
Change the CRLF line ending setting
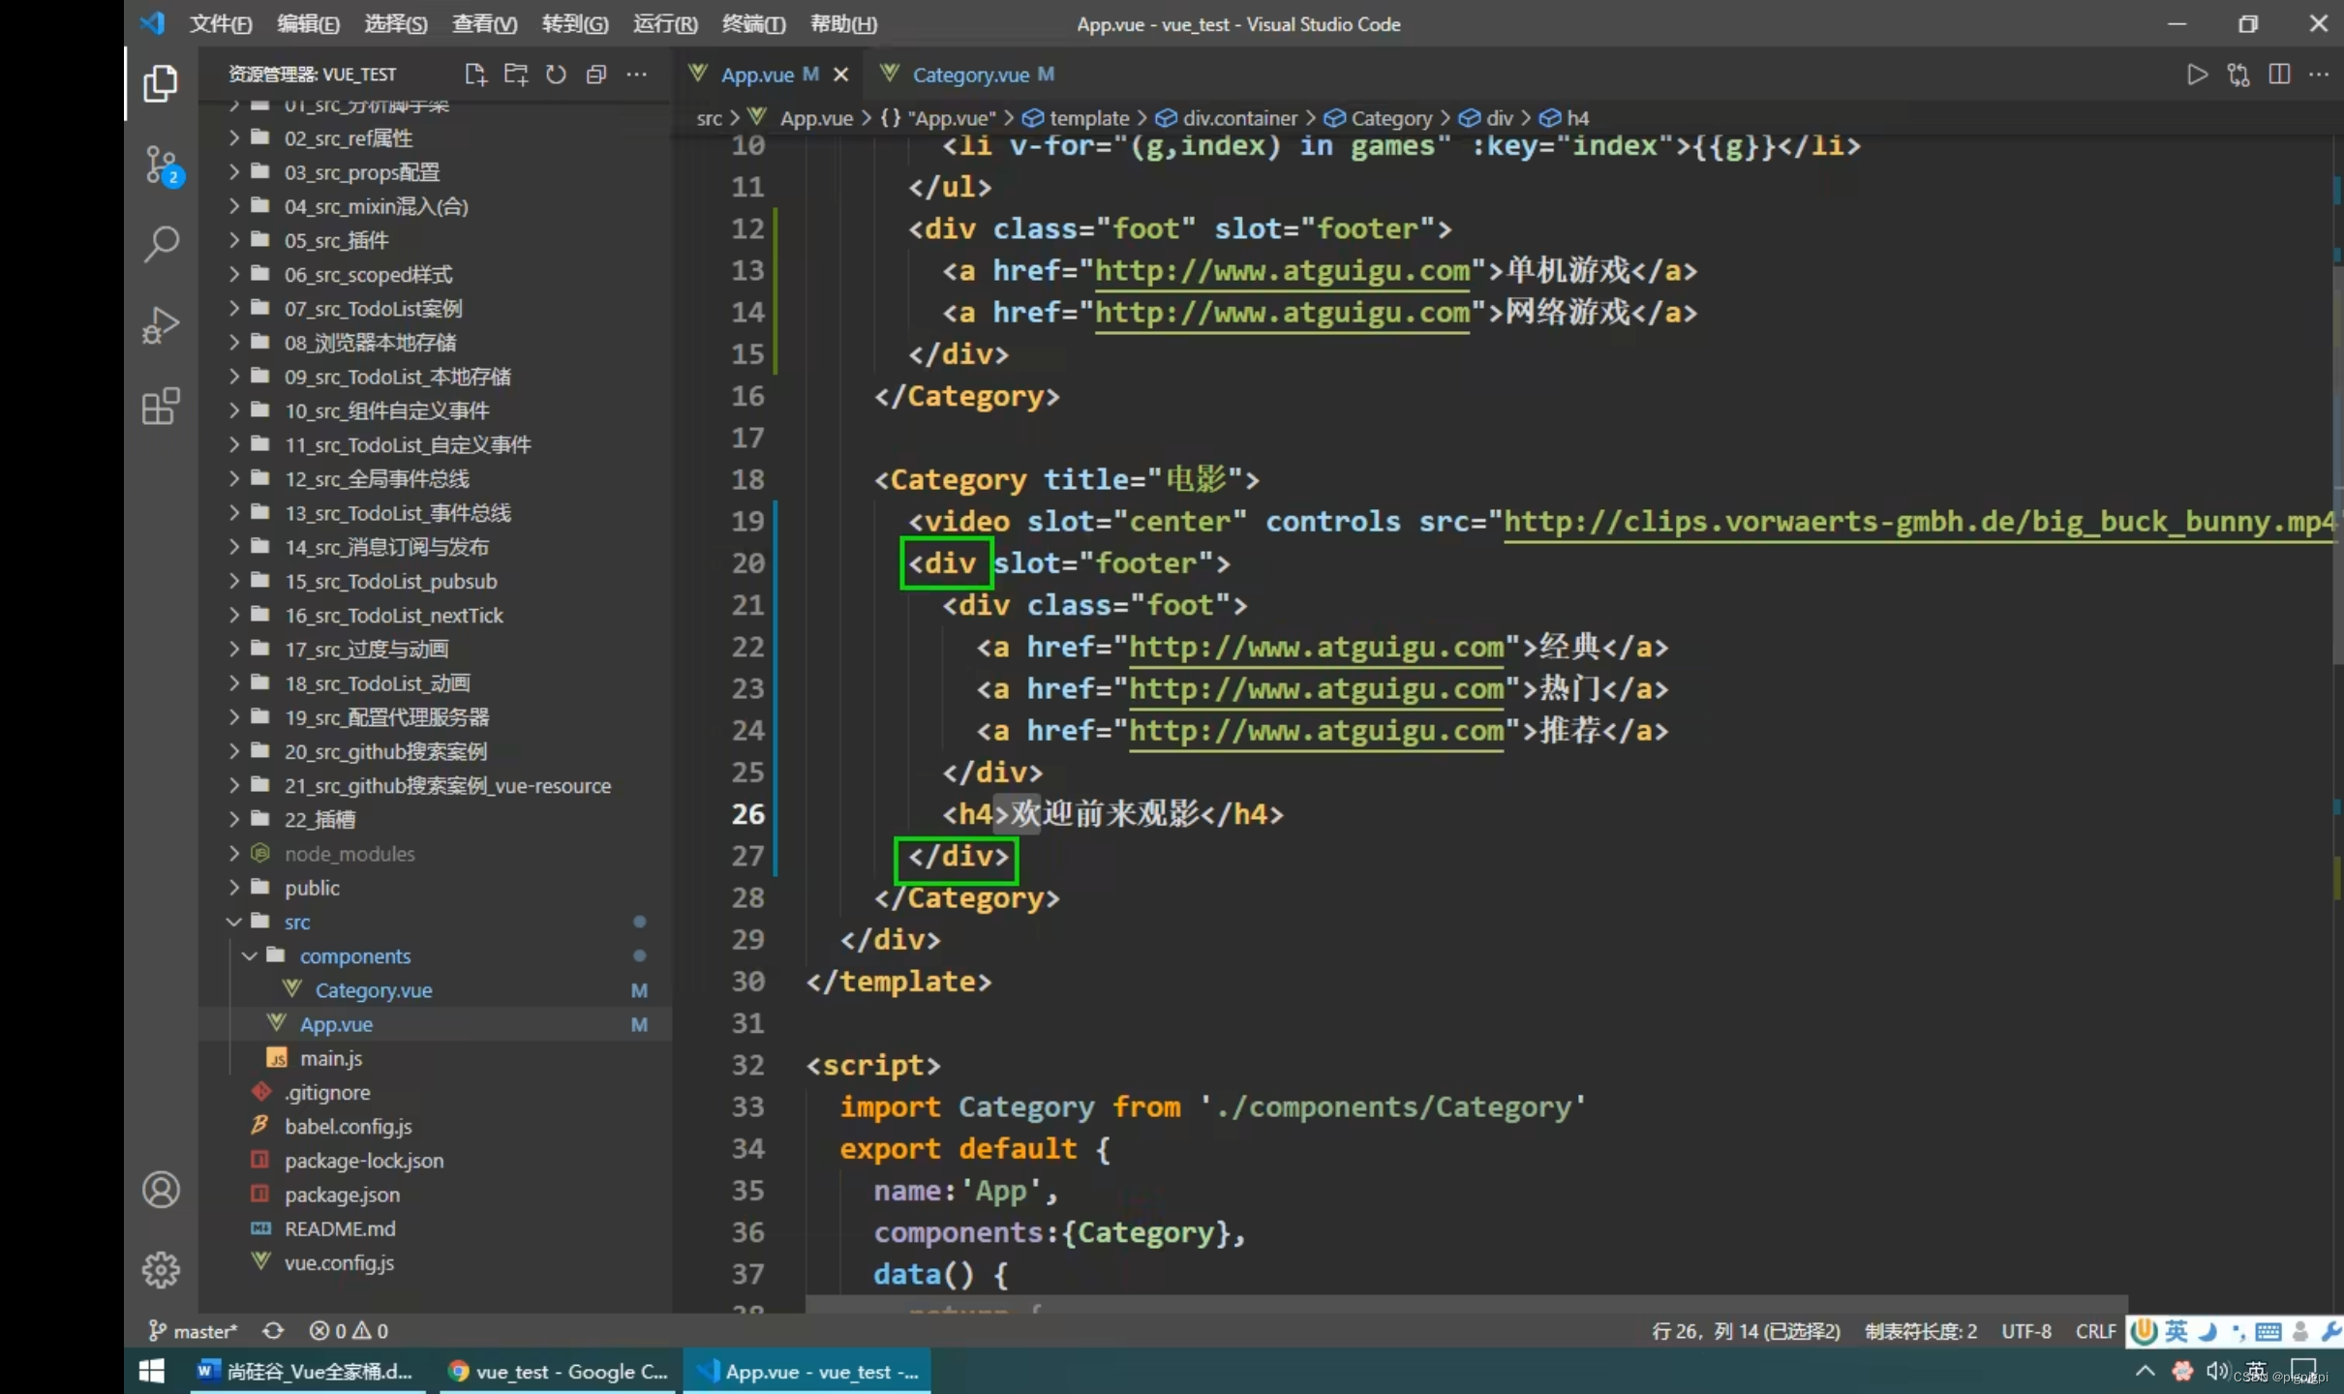pos(2095,1331)
